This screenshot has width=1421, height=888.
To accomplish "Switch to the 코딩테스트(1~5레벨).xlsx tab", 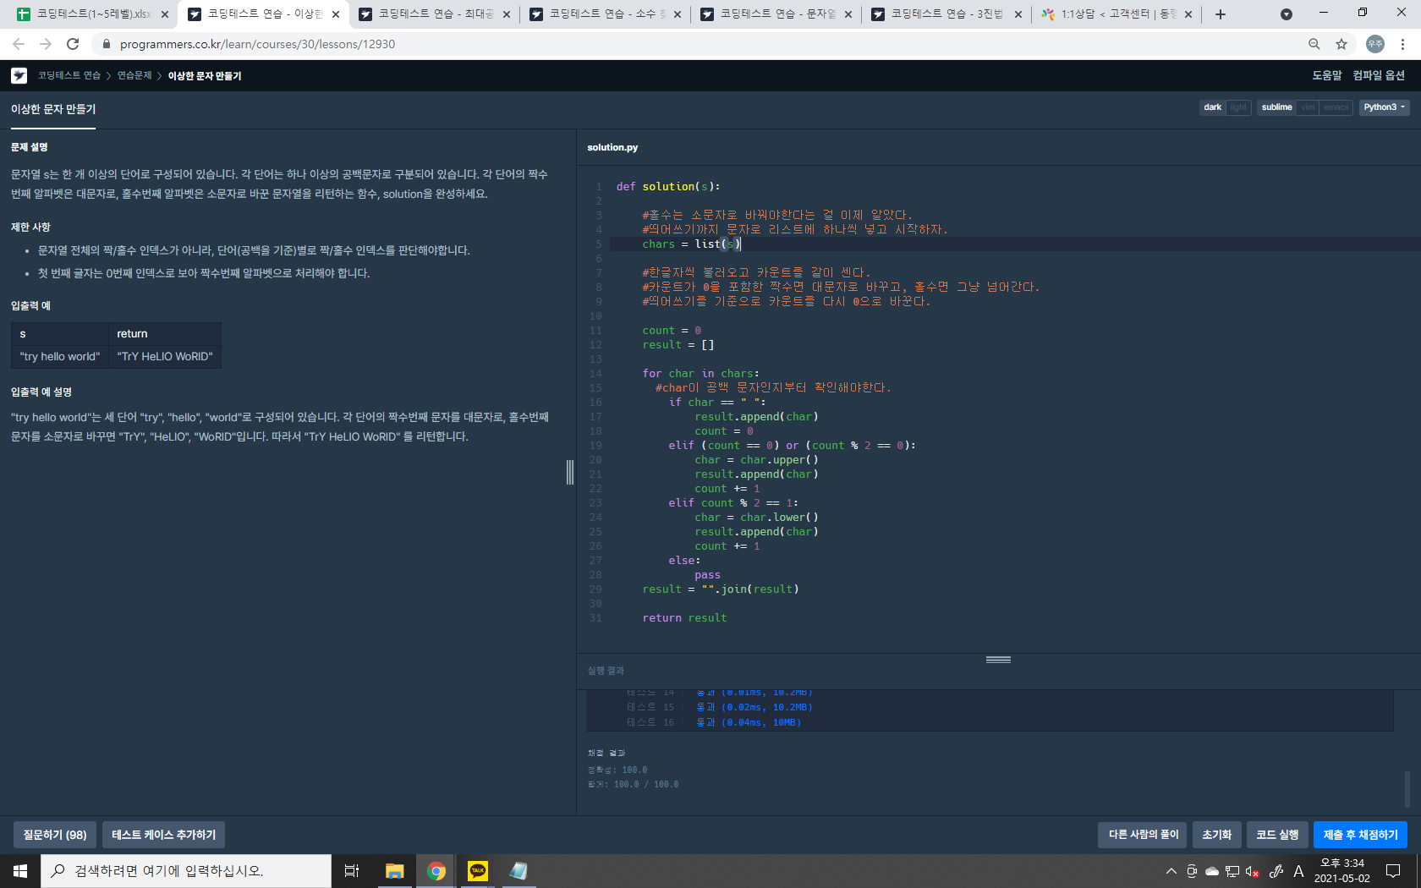I will 91,14.
